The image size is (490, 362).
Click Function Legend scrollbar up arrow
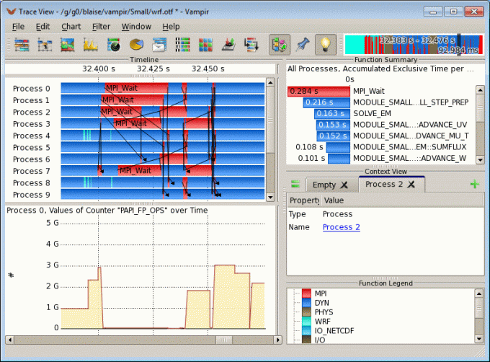click(x=478, y=293)
